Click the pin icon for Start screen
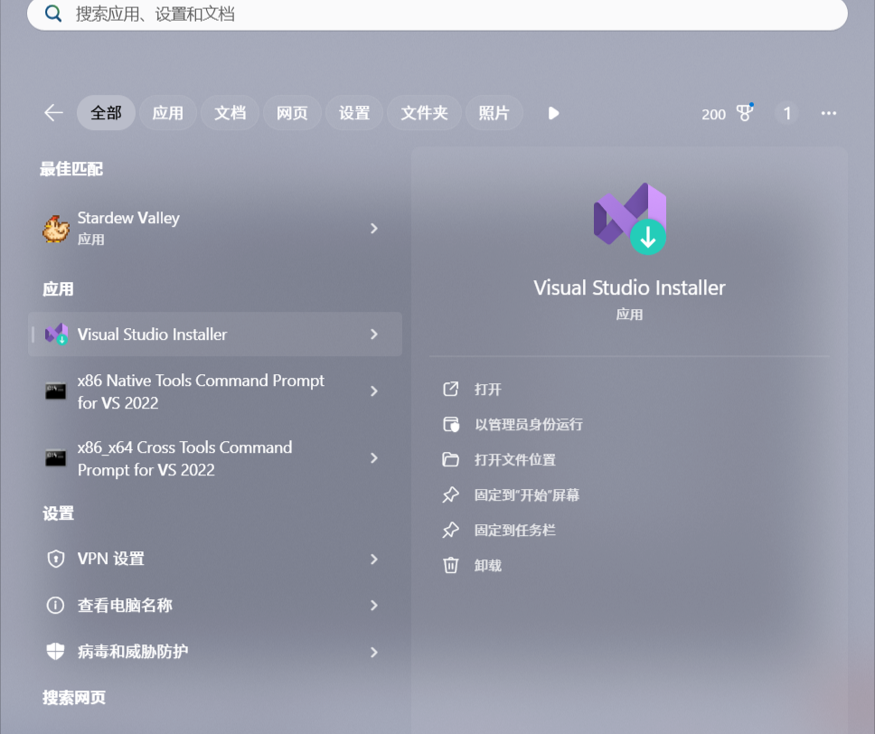The width and height of the screenshot is (875, 734). tap(450, 495)
